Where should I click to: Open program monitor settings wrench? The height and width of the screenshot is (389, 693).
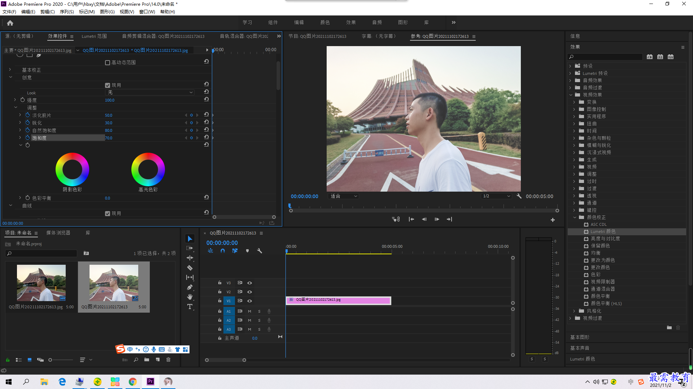coord(519,196)
